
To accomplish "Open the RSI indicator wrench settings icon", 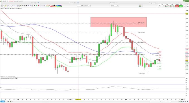I will click(x=14, y=78).
